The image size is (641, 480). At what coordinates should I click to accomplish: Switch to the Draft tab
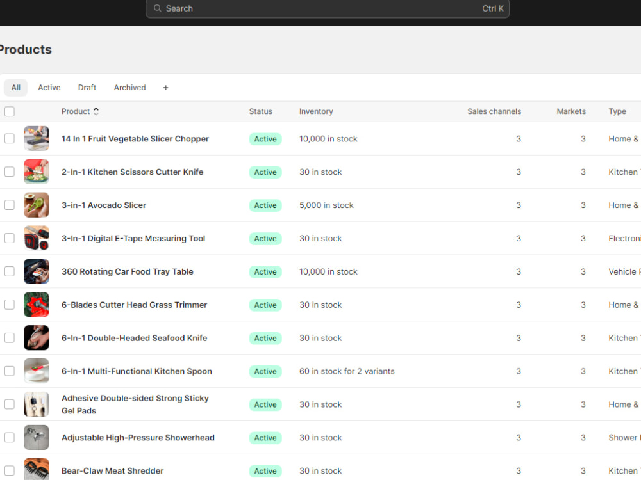(x=87, y=88)
